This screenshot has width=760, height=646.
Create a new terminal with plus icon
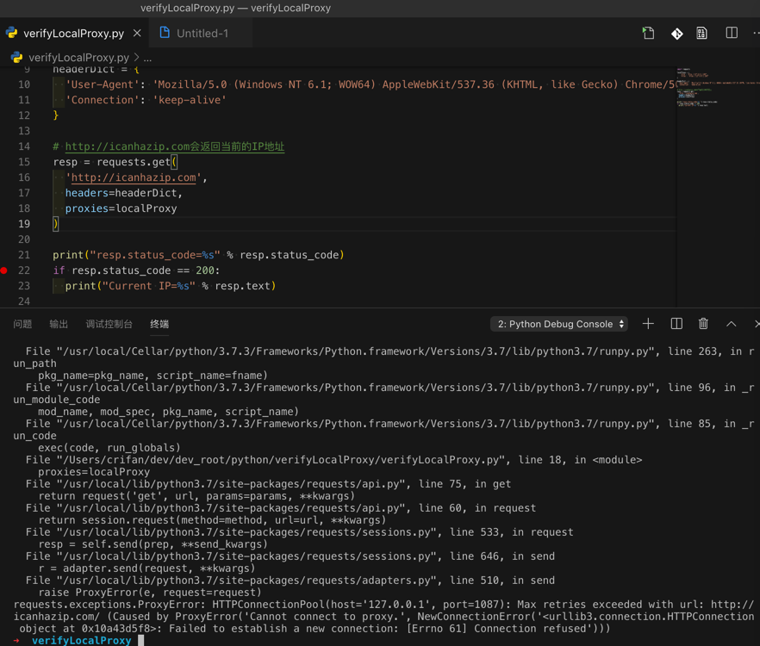(648, 324)
